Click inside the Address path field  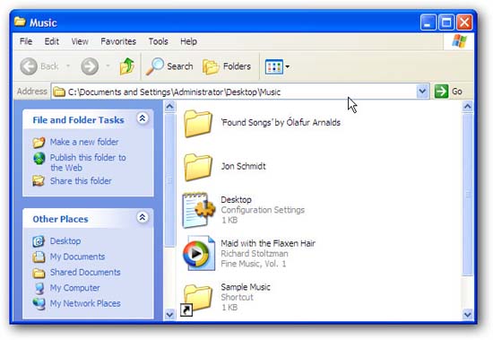point(234,92)
